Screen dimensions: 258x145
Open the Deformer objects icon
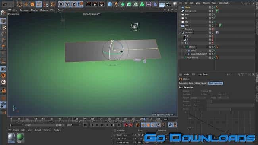click(155, 4)
